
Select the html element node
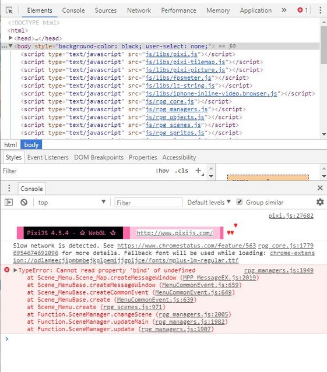[18, 31]
